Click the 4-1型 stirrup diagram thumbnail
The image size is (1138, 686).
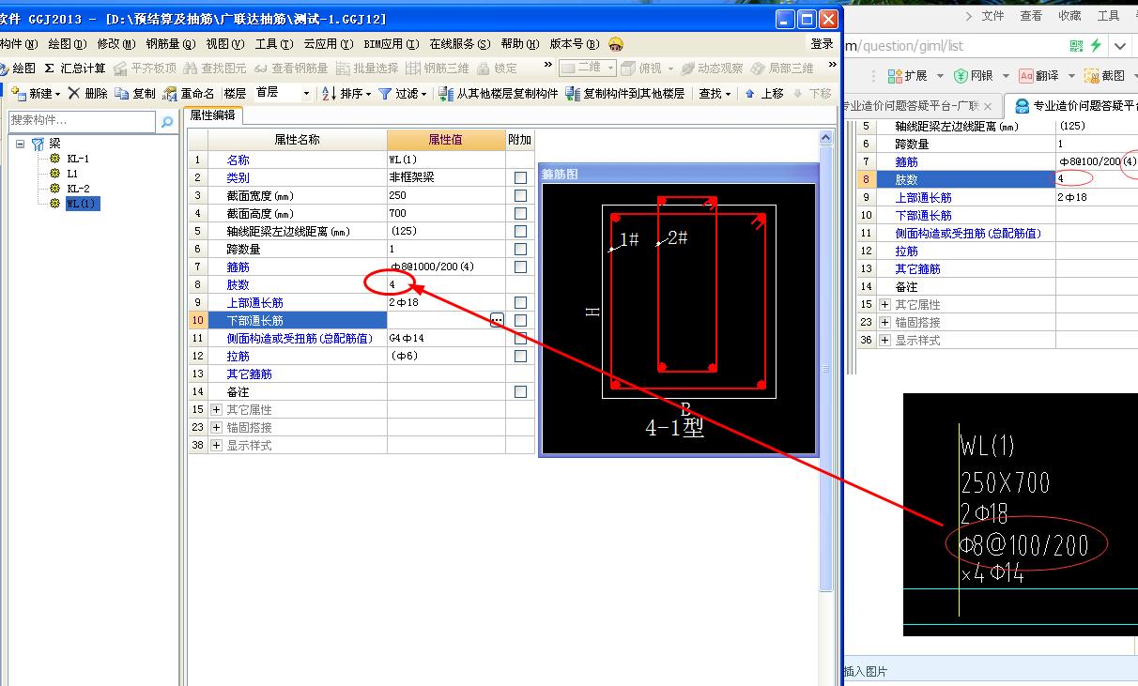(679, 319)
